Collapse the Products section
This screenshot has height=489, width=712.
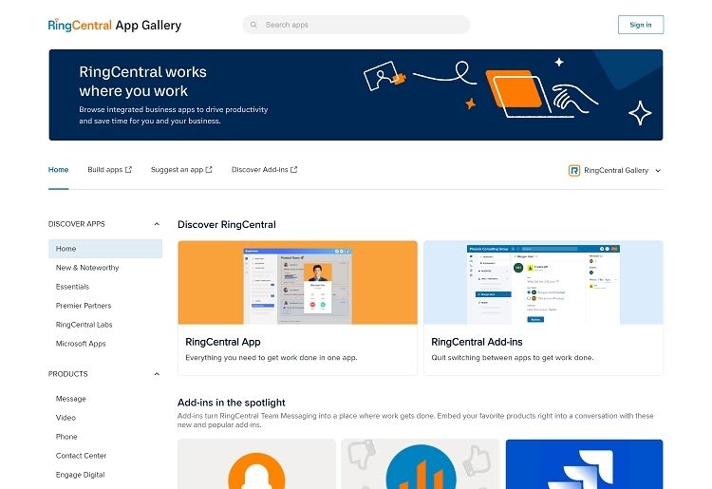(x=157, y=374)
